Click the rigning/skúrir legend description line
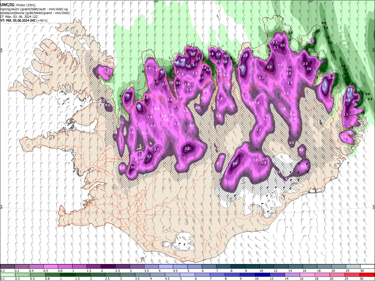Screen dimensions: 375x281 pyautogui.click(x=34, y=9)
